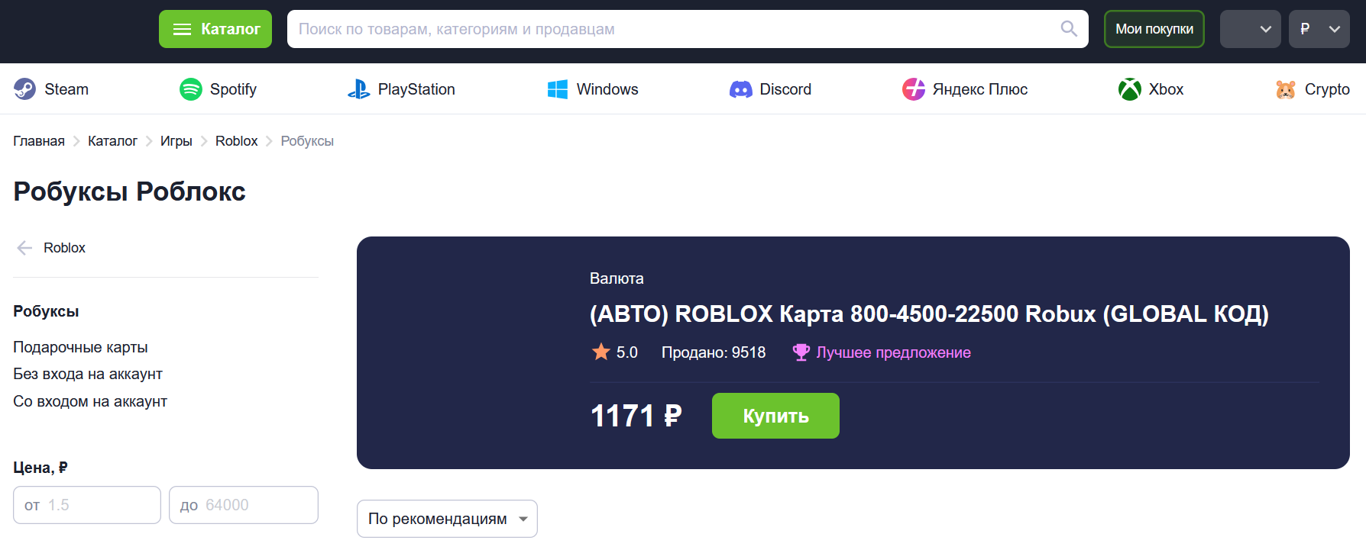
Task: Click the Валюта label
Action: click(617, 278)
